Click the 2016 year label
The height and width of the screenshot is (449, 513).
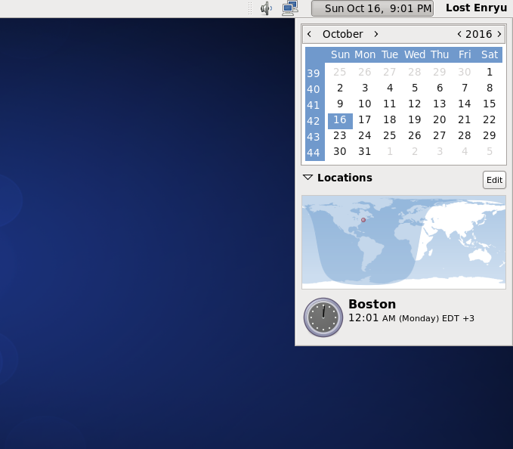click(479, 34)
